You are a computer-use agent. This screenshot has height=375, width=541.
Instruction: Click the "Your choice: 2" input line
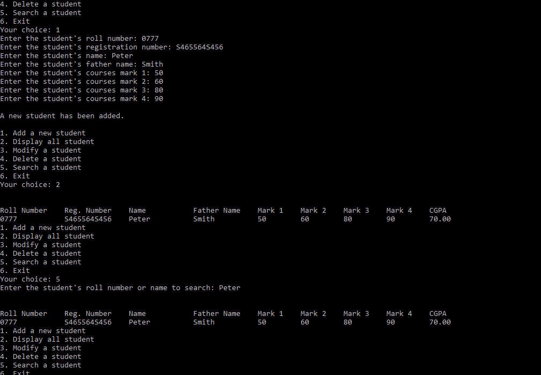point(30,185)
